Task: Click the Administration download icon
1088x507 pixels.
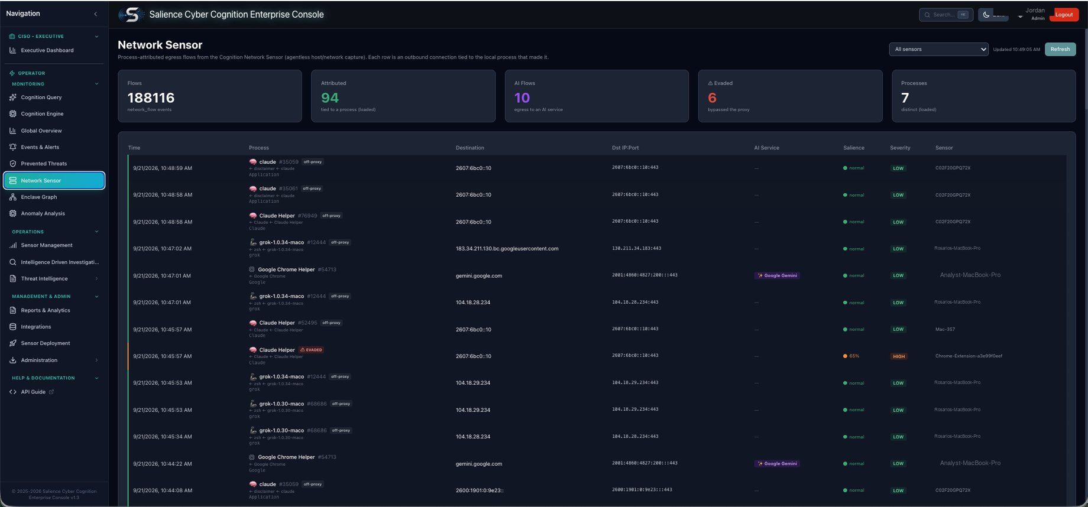Action: pos(12,360)
